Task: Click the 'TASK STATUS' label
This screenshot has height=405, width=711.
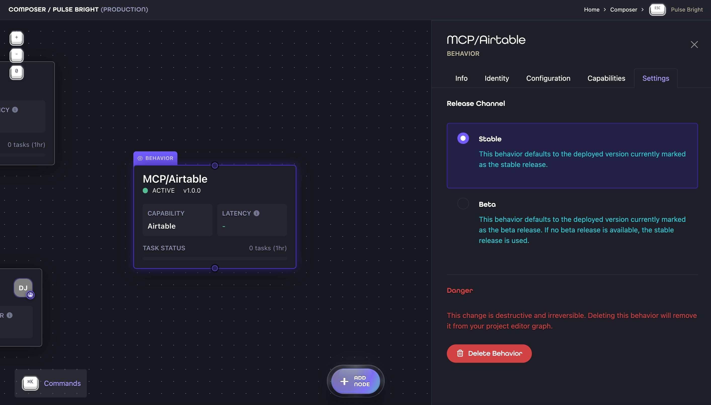Action: (x=164, y=248)
